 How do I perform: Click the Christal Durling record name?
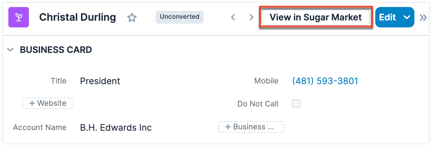(x=78, y=17)
